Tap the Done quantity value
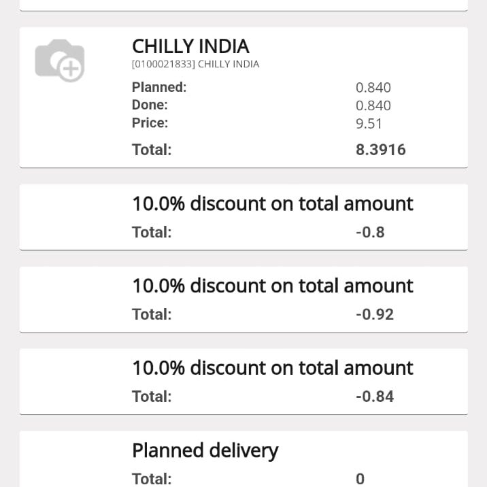Viewport: 487px width, 487px height. tap(373, 105)
